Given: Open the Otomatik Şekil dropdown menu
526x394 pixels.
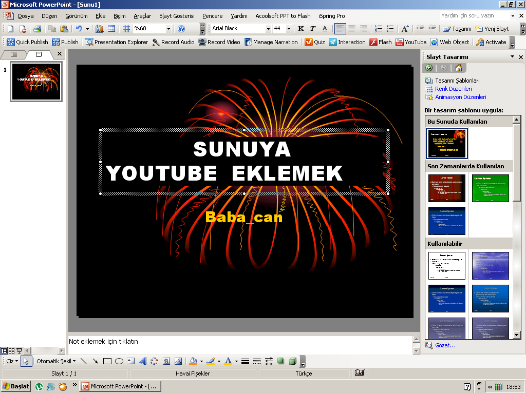Looking at the screenshot, I should [x=56, y=361].
